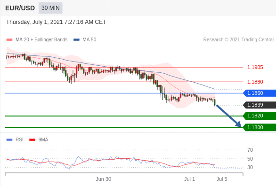Screen dimensions: 276x186
Task: Toggle the 9MA legend entry
Action: pos(39,139)
